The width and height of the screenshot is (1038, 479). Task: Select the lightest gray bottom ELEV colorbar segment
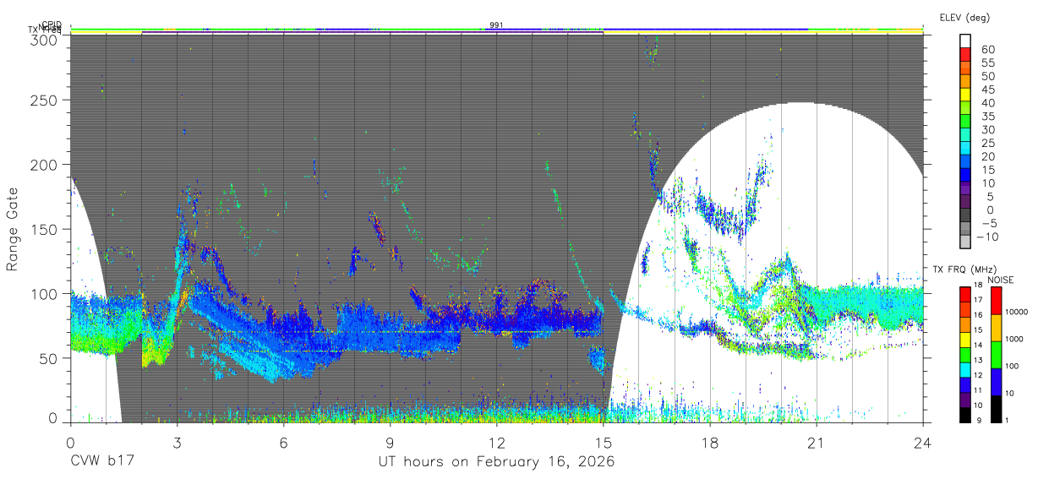[965, 242]
